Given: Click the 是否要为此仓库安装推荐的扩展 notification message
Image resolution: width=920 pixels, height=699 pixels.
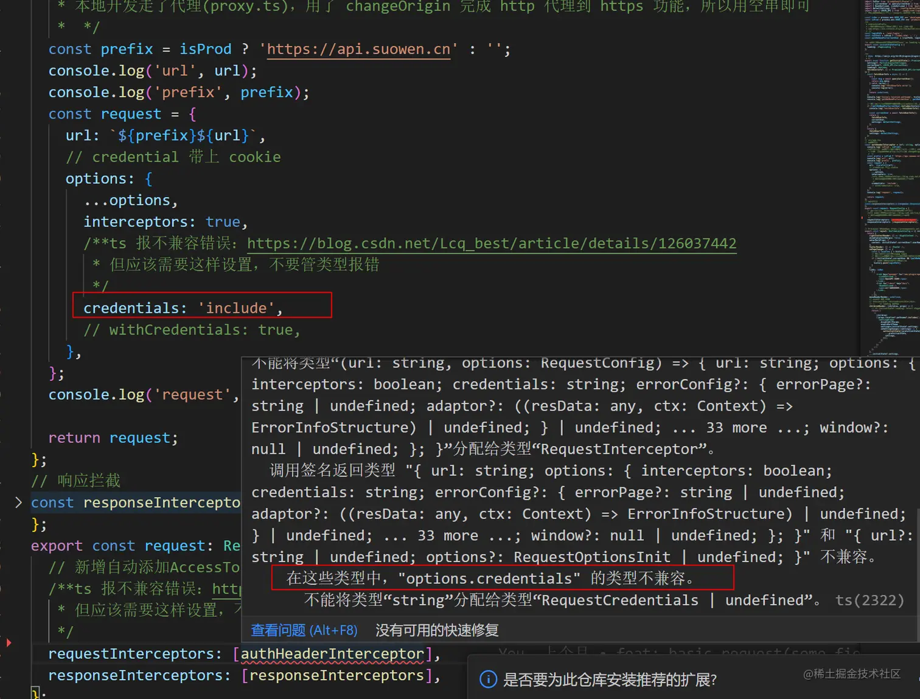Looking at the screenshot, I should [x=610, y=680].
